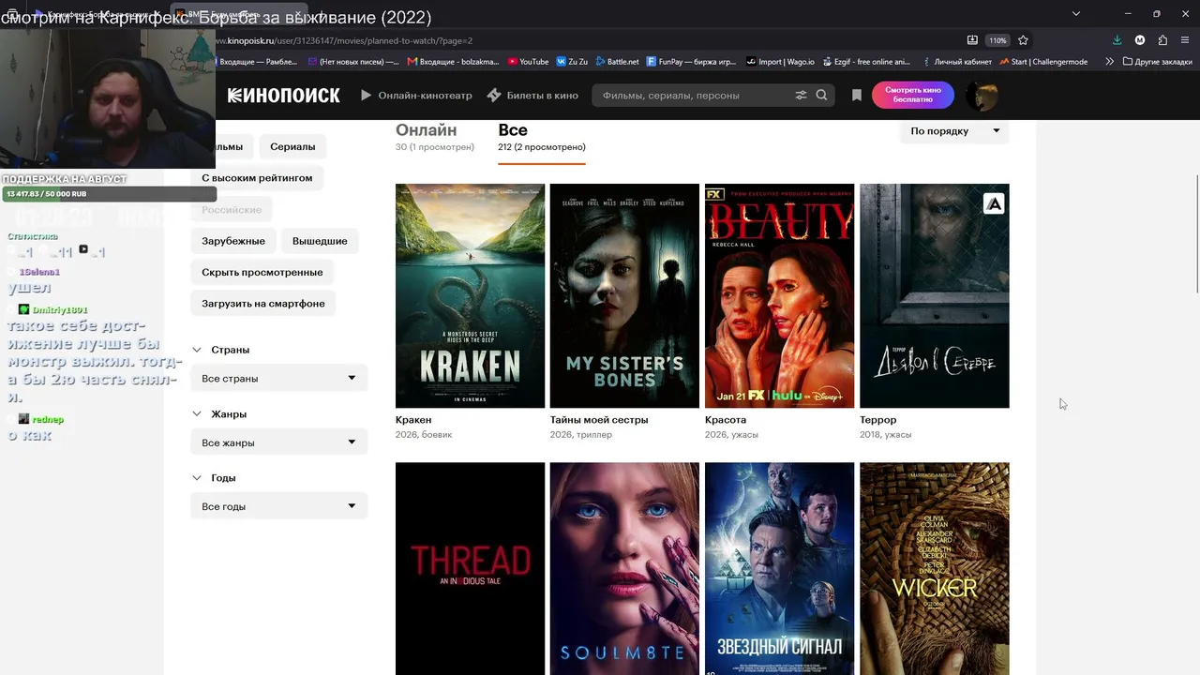Click the install app icon in address bar

click(x=972, y=40)
